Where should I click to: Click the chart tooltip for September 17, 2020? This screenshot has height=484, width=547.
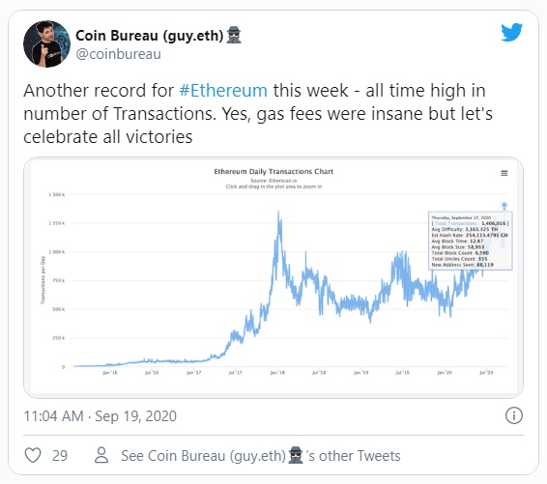click(470, 241)
